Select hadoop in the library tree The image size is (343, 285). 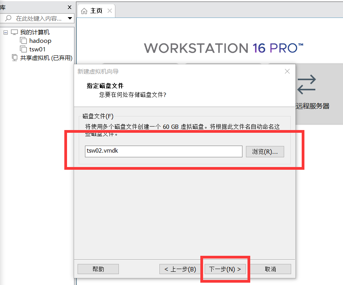tap(40, 40)
